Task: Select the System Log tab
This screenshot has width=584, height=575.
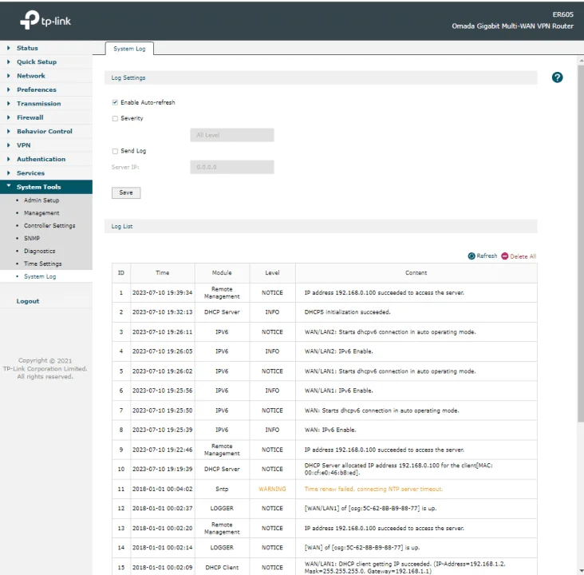Action: [129, 49]
